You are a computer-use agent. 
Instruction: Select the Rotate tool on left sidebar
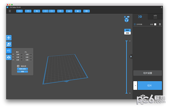click(9, 44)
